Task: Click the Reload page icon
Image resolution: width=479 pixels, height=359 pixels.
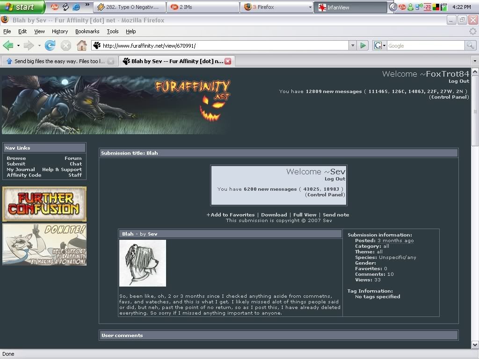Action: [50, 45]
